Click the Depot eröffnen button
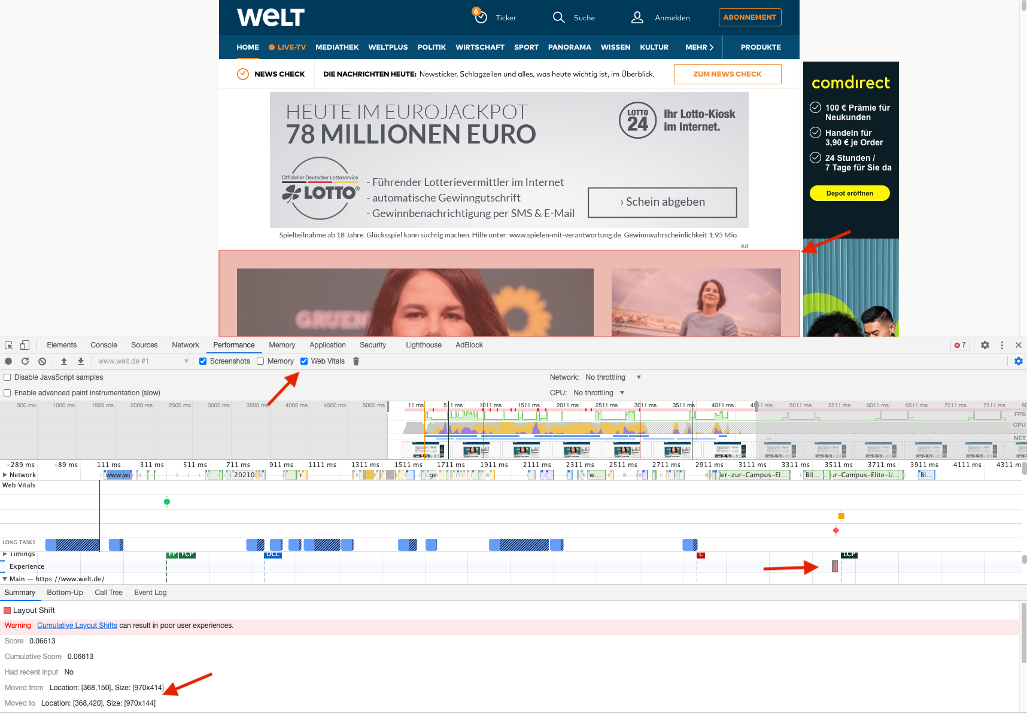The width and height of the screenshot is (1027, 714). tap(849, 193)
